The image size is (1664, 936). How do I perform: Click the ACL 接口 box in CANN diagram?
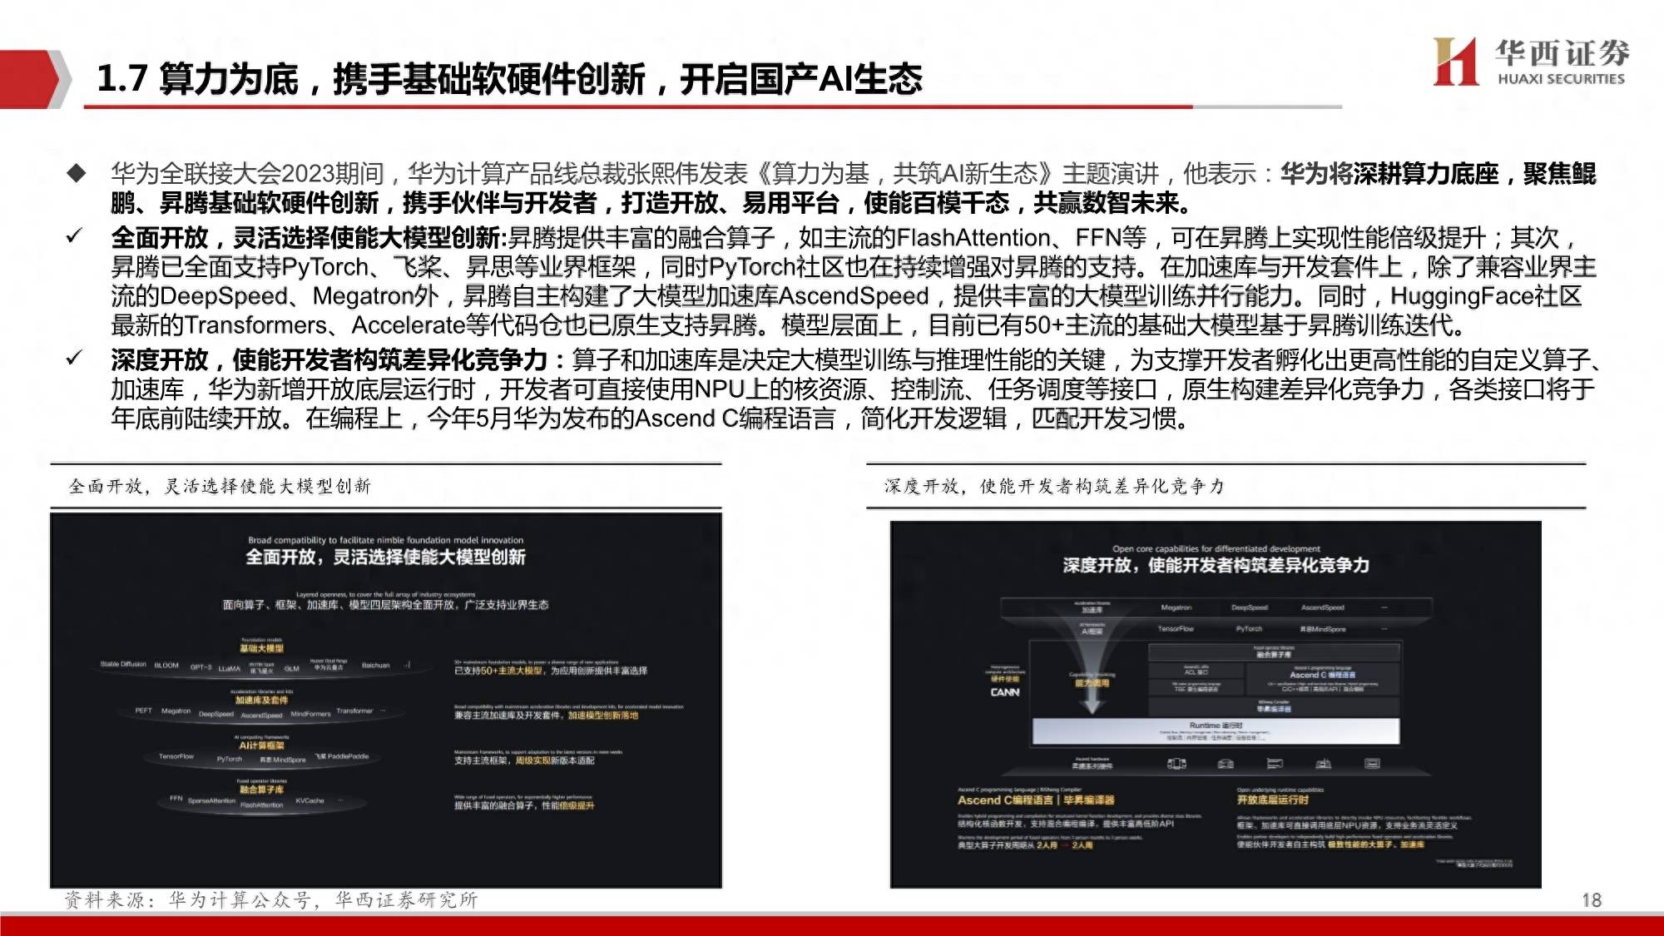tap(1196, 670)
